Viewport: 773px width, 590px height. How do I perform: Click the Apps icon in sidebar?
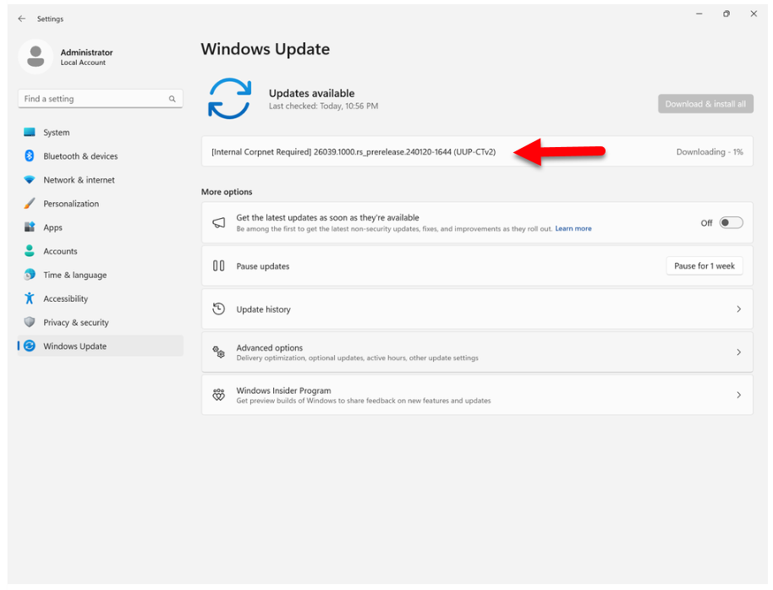(30, 227)
